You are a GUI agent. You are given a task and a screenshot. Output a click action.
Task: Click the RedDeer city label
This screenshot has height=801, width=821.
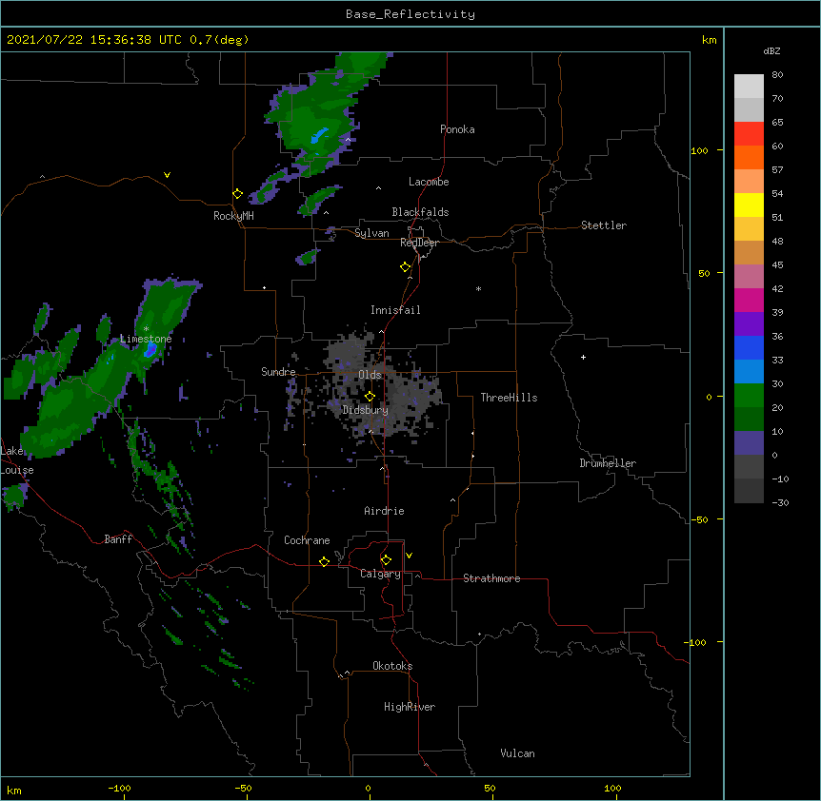click(x=419, y=243)
